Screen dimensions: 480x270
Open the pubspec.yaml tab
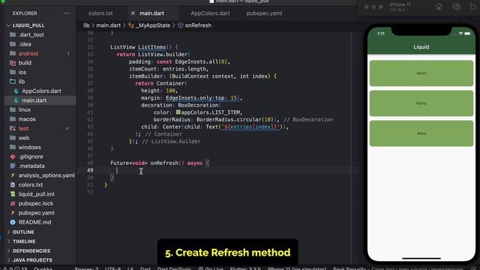(x=264, y=13)
